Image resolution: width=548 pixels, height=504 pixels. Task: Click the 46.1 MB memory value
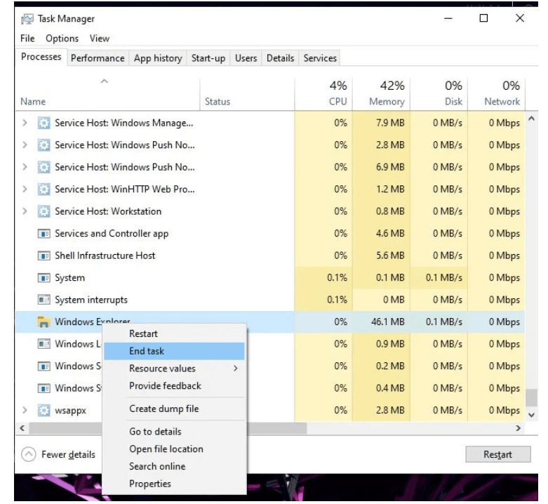pos(387,321)
